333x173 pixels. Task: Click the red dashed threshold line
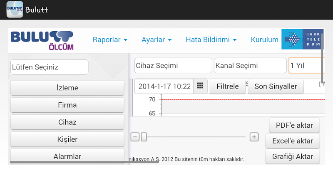[243, 99]
